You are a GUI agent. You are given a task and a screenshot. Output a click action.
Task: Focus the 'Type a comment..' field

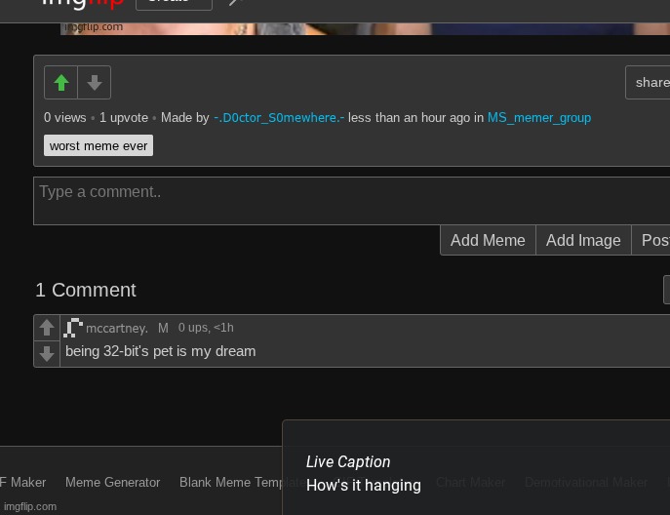point(351,200)
